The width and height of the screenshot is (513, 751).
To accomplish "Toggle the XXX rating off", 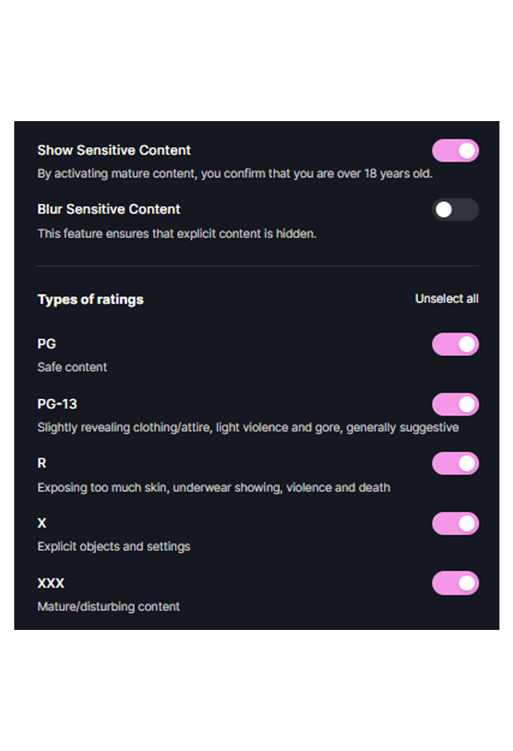I will click(x=455, y=583).
